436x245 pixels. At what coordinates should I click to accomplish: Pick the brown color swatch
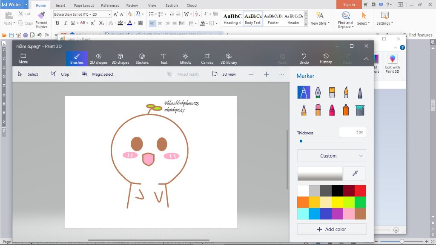(x=360, y=214)
